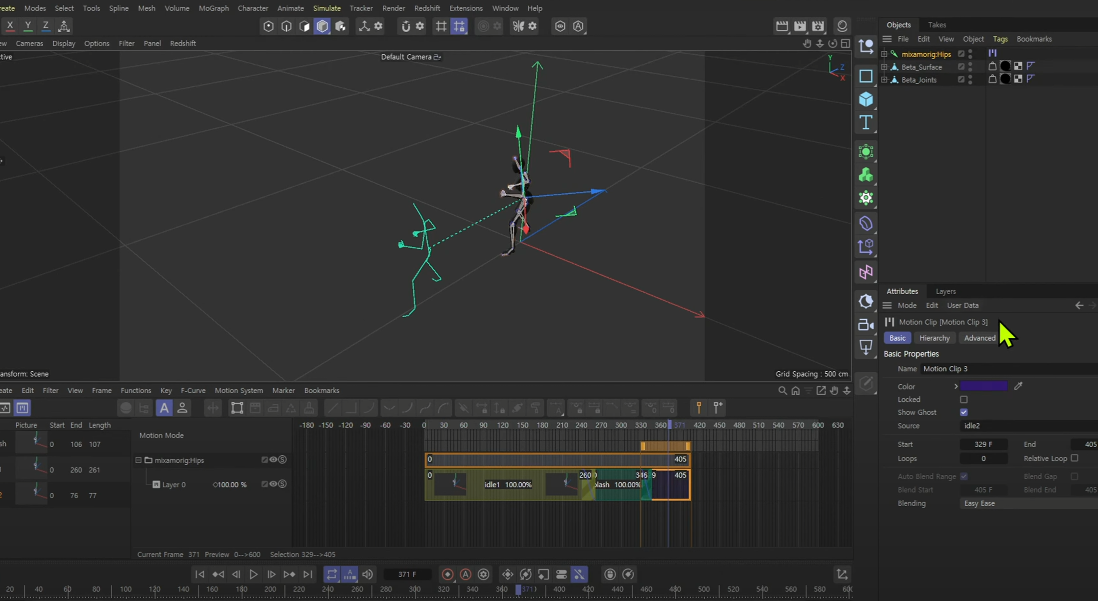Collapse mixamorig:Hips in the timeline tree
The width and height of the screenshot is (1098, 601).
[139, 460]
